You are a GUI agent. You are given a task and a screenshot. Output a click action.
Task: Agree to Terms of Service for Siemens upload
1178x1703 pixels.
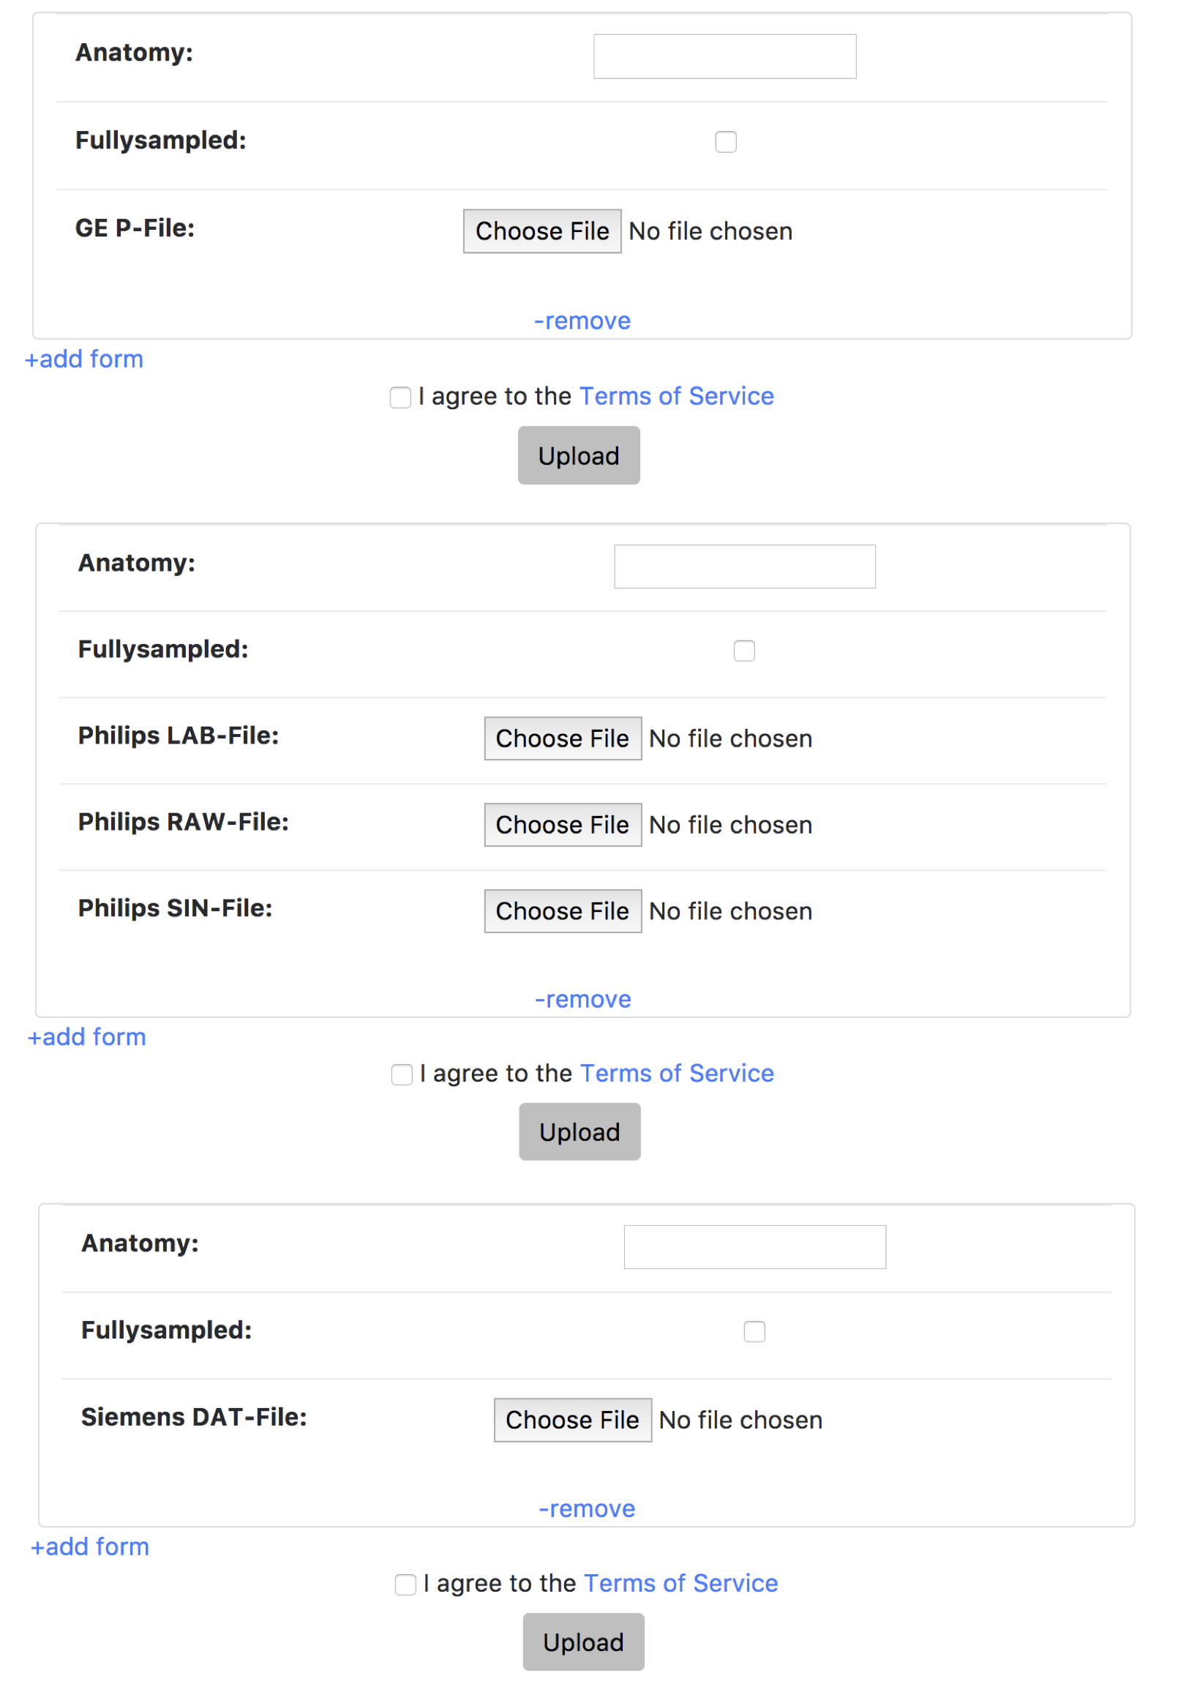click(x=405, y=1584)
